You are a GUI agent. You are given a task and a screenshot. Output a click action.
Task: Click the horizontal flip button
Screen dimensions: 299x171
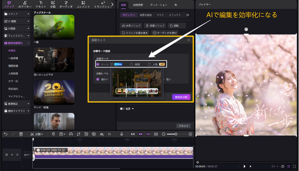pyautogui.click(x=131, y=26)
